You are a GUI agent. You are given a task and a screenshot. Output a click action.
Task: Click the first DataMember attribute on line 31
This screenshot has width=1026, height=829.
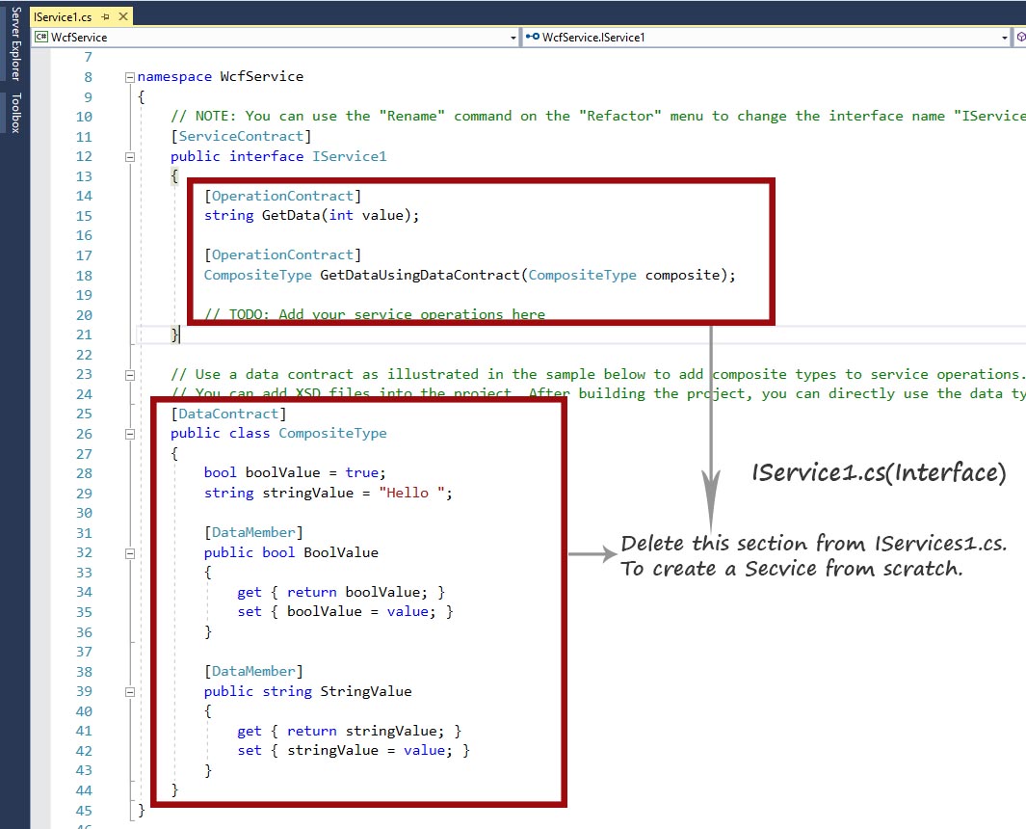pyautogui.click(x=253, y=532)
